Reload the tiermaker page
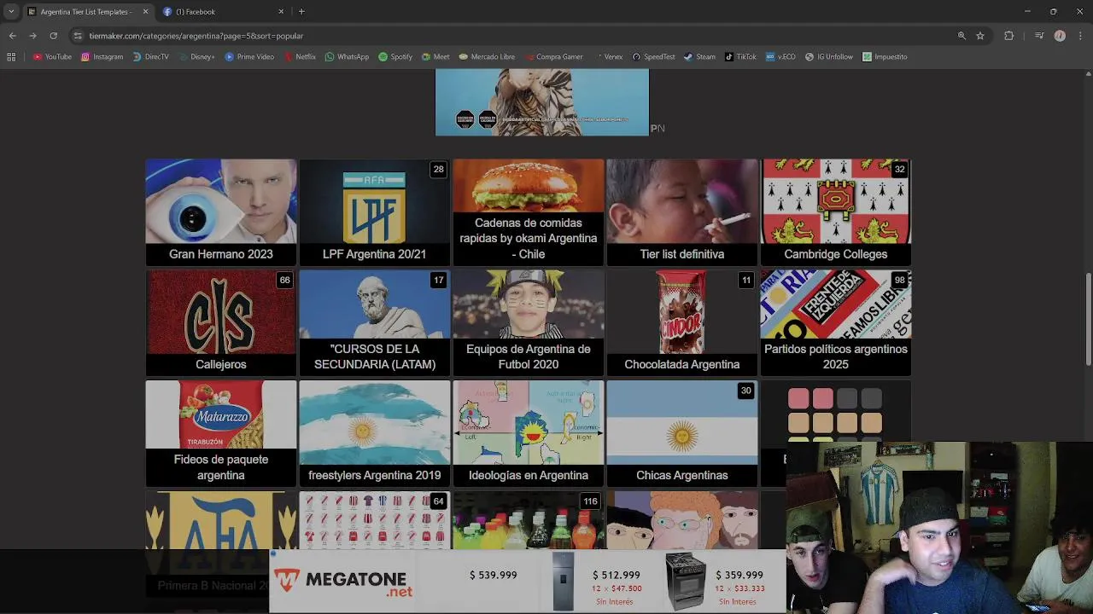Viewport: 1093px width, 614px height. (53, 36)
